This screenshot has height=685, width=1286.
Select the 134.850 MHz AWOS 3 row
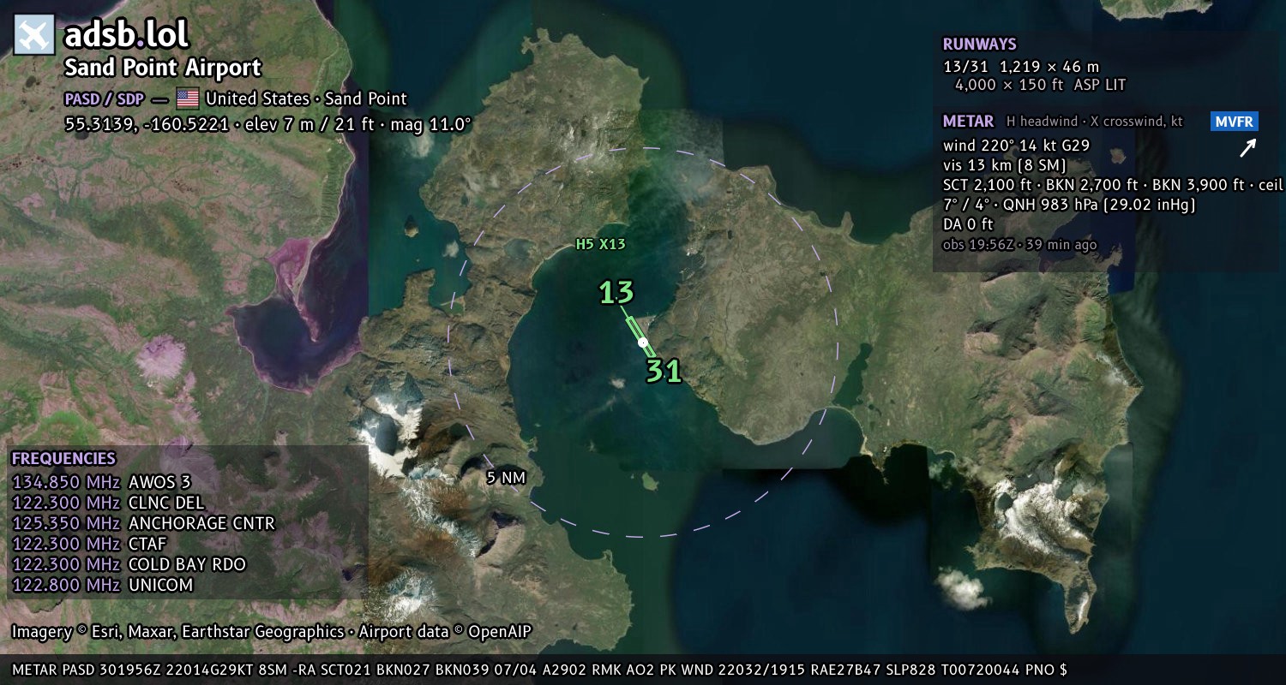point(101,482)
